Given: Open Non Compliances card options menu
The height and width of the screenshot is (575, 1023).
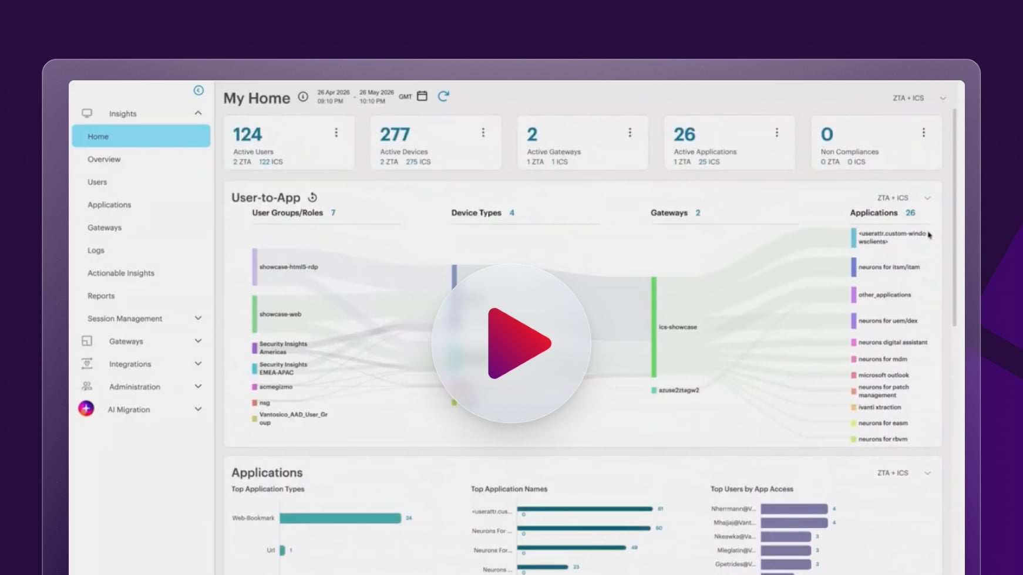Looking at the screenshot, I should [923, 133].
